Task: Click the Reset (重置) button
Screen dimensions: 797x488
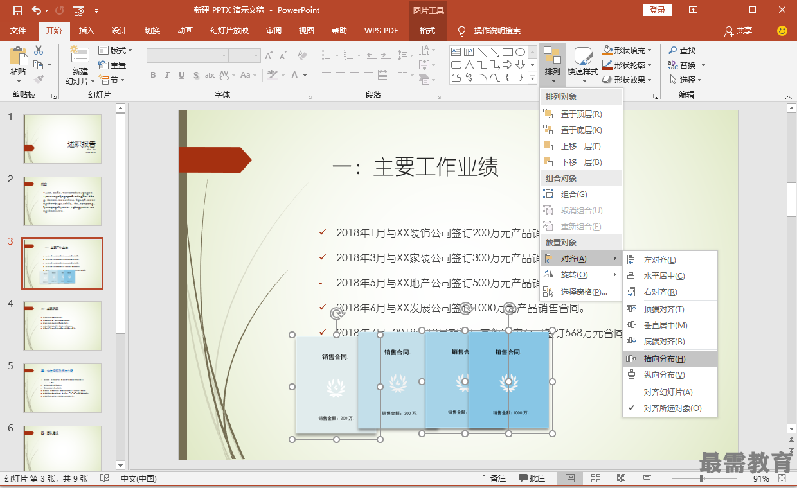Action: point(112,65)
